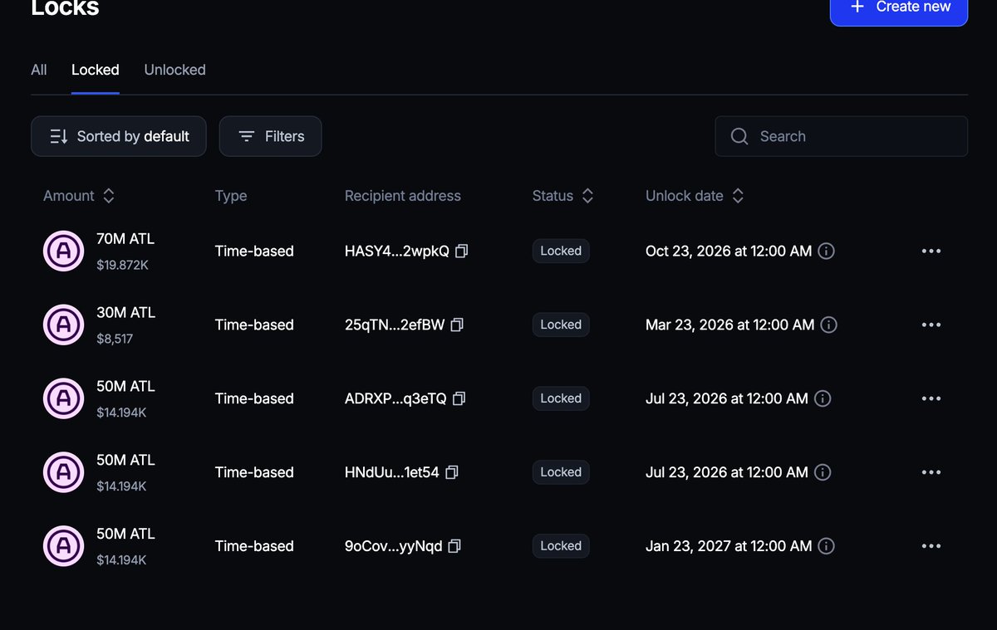The image size is (997, 630).
Task: Open the Sorted by default menu
Action: (119, 136)
